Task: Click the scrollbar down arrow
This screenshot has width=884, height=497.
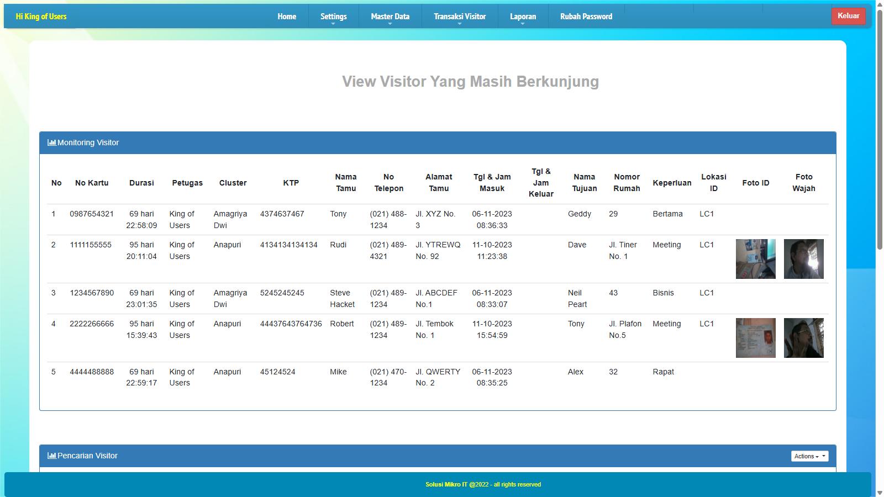Action: tap(879, 492)
